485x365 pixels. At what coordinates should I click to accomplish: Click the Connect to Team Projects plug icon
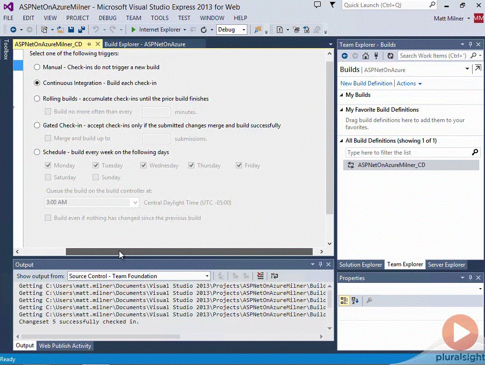coord(377,55)
